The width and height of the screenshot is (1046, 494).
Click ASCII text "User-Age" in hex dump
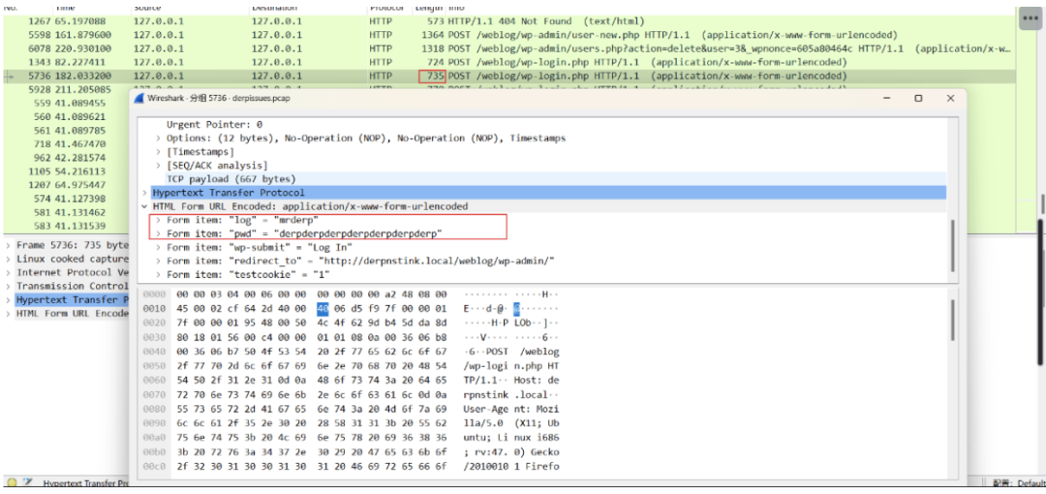click(486, 409)
